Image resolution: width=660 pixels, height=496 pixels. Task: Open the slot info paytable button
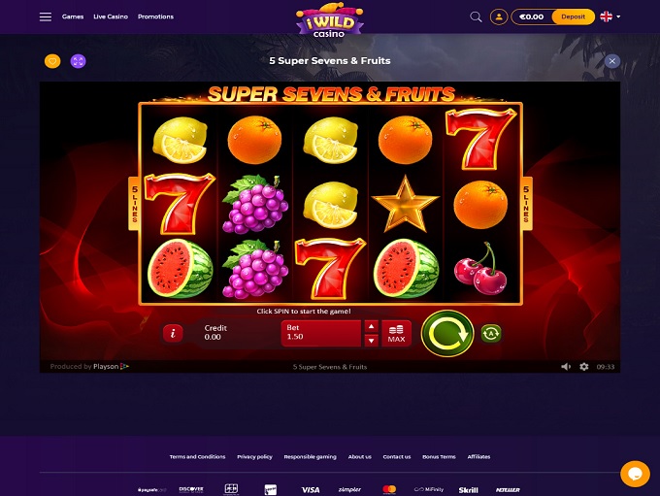click(173, 333)
